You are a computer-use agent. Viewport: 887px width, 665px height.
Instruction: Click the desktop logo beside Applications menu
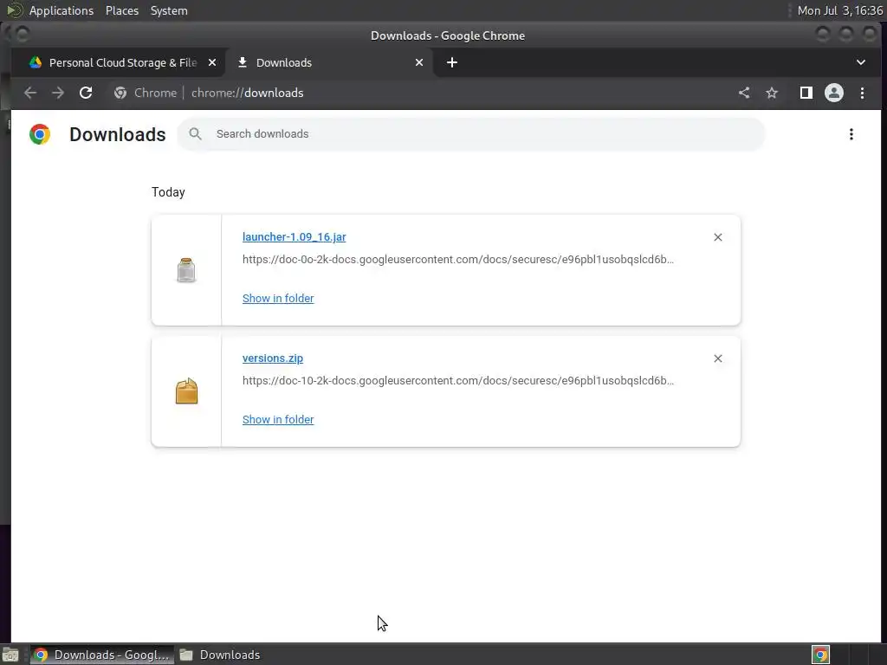coord(15,10)
